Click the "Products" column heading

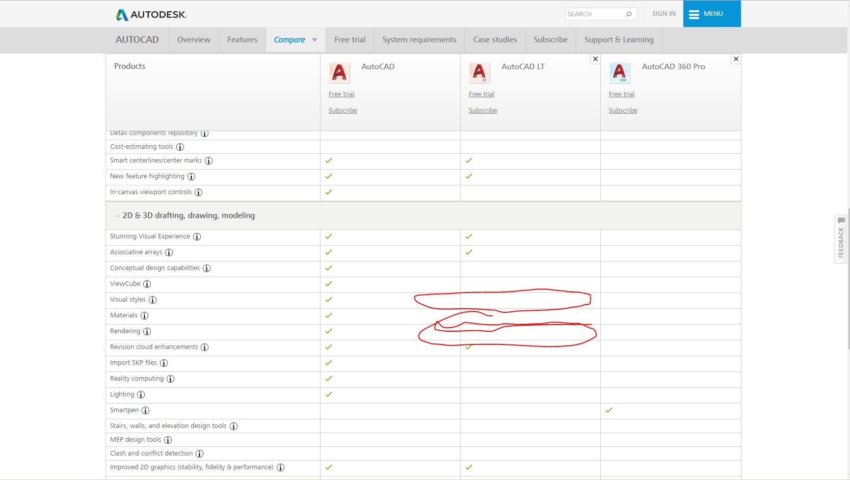(129, 66)
